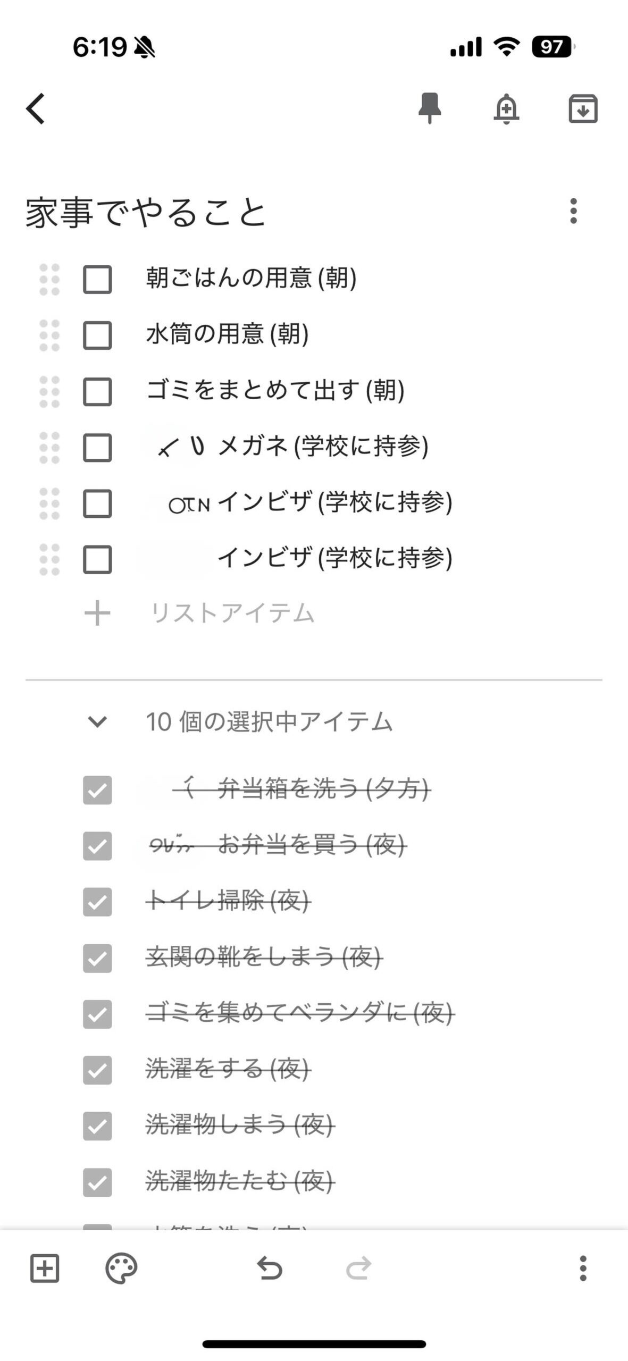Image resolution: width=628 pixels, height=1361 pixels.
Task: Uncheck 洗濯をする (夜) item
Action: click(x=97, y=1070)
